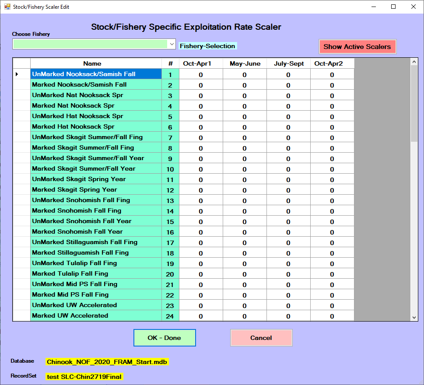Image resolution: width=424 pixels, height=385 pixels.
Task: Click the May-June column header
Action: (245, 63)
